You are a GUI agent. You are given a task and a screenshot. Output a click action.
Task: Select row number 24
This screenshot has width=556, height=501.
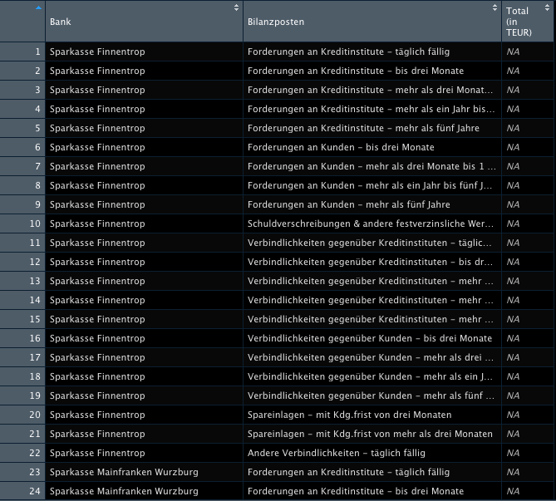point(34,491)
